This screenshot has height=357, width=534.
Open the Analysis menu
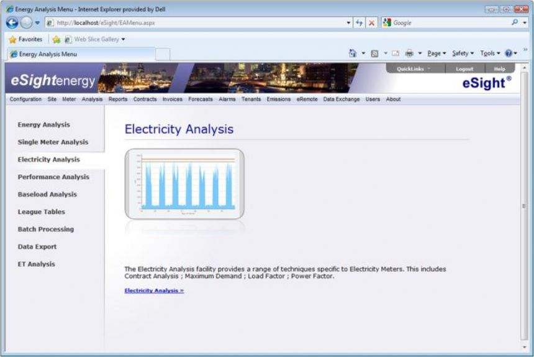(x=92, y=100)
